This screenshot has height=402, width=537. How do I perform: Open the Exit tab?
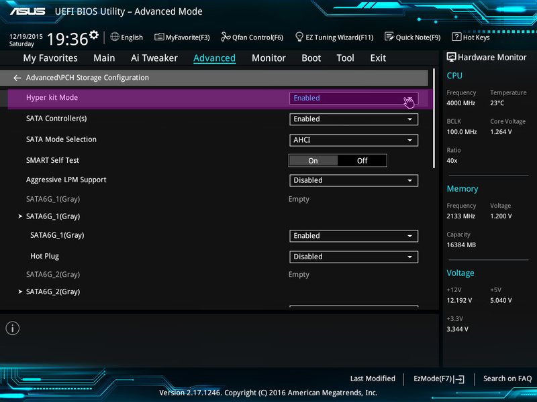378,58
